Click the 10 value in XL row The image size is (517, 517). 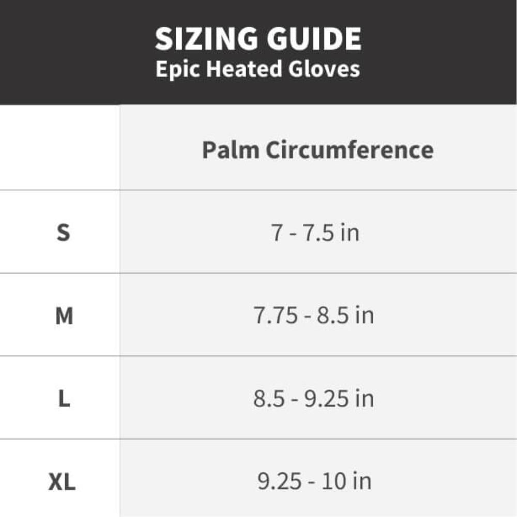[333, 481]
